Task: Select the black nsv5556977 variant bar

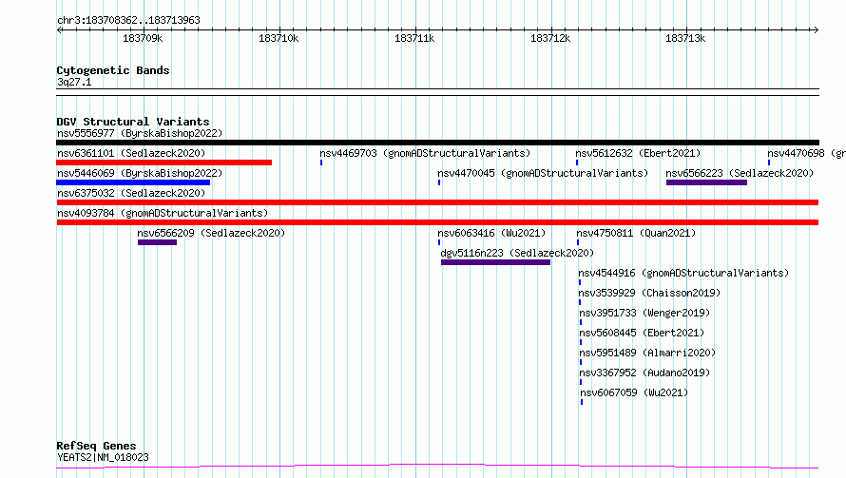Action: tap(437, 143)
